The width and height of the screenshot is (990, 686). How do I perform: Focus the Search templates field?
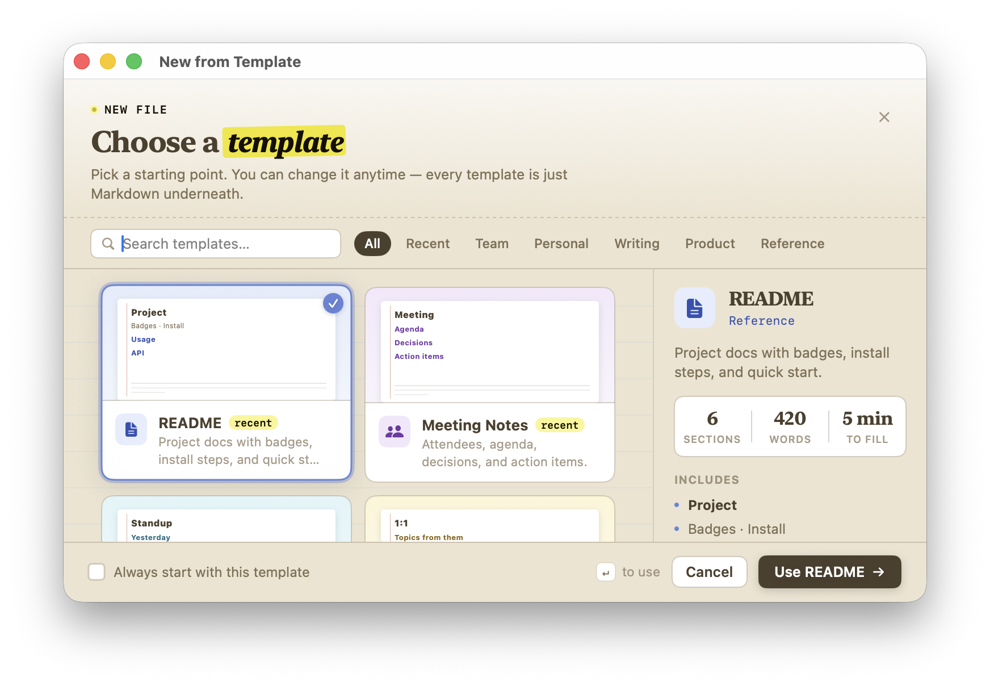[x=216, y=244]
